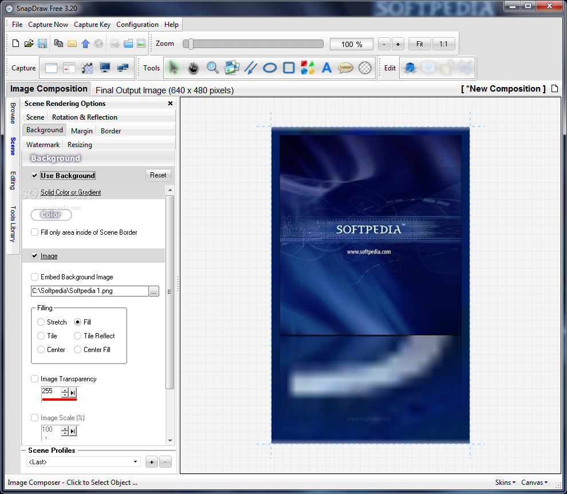Capture single monitor screen icon
This screenshot has height=494, width=567.
pos(105,68)
